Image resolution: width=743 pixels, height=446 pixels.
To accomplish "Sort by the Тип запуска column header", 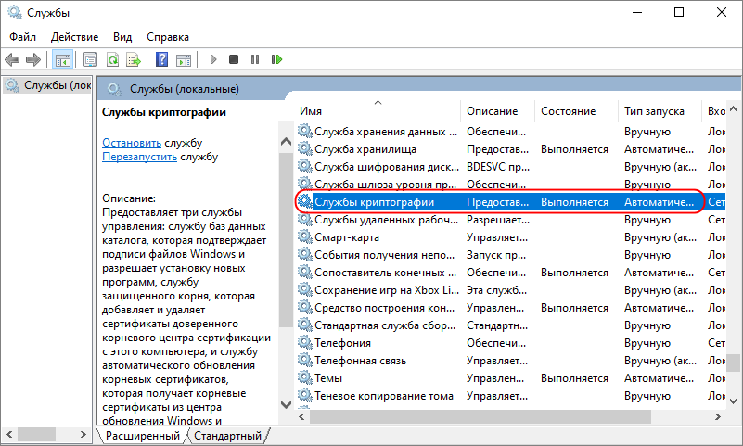I will [654, 111].
